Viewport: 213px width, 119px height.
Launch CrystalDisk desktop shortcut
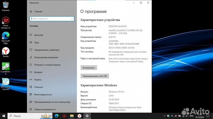click(x=6, y=69)
